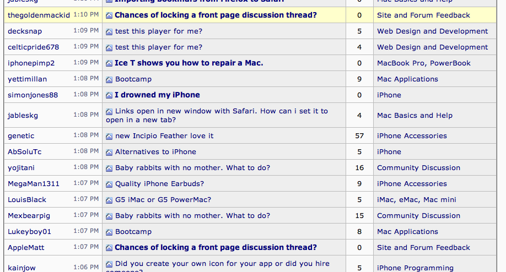Image resolution: width=506 pixels, height=272 pixels.
Task: Open the 'iPhone Programming' forum link
Action: click(415, 268)
